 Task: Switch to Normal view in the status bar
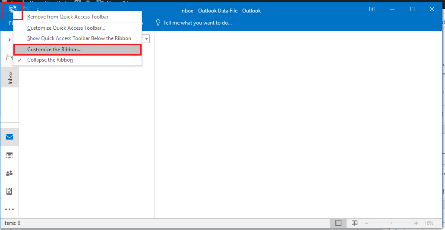point(338,223)
